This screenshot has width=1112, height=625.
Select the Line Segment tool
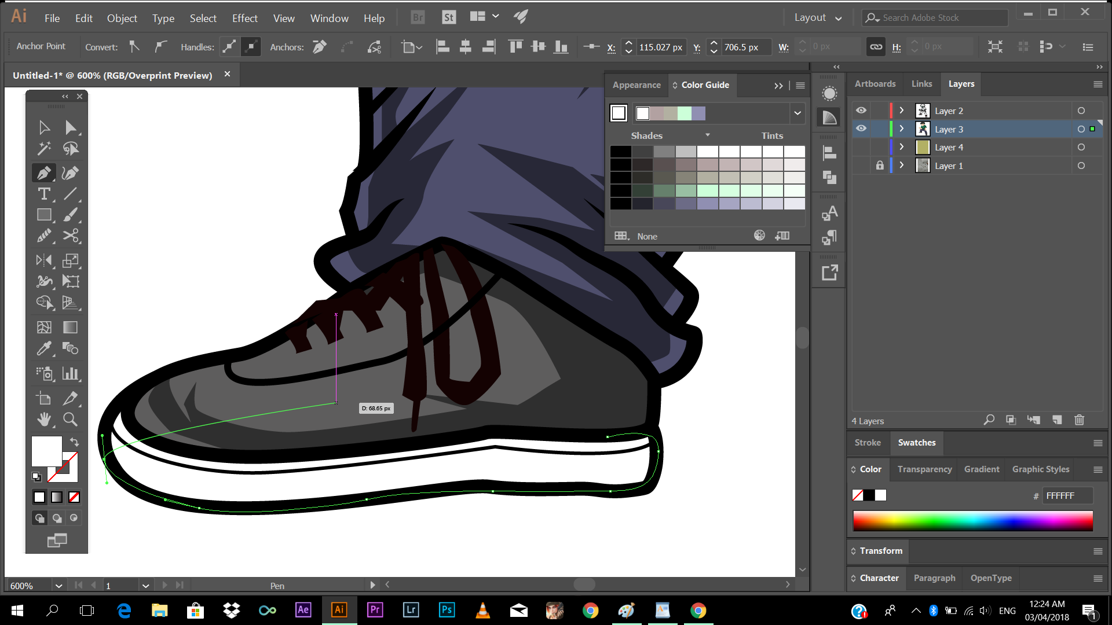point(71,194)
